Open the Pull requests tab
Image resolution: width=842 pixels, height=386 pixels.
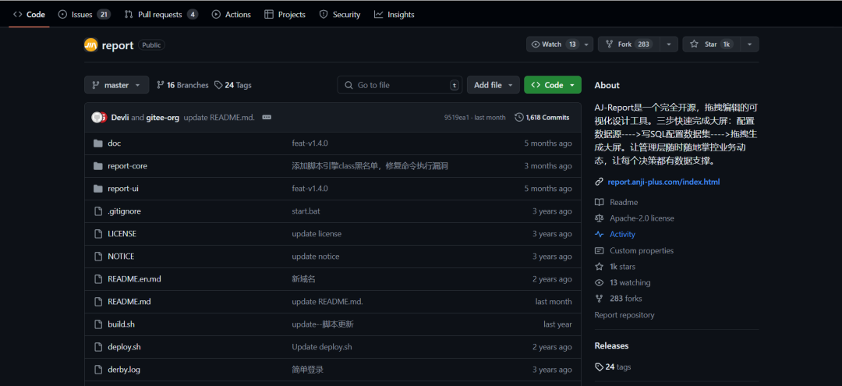click(161, 15)
